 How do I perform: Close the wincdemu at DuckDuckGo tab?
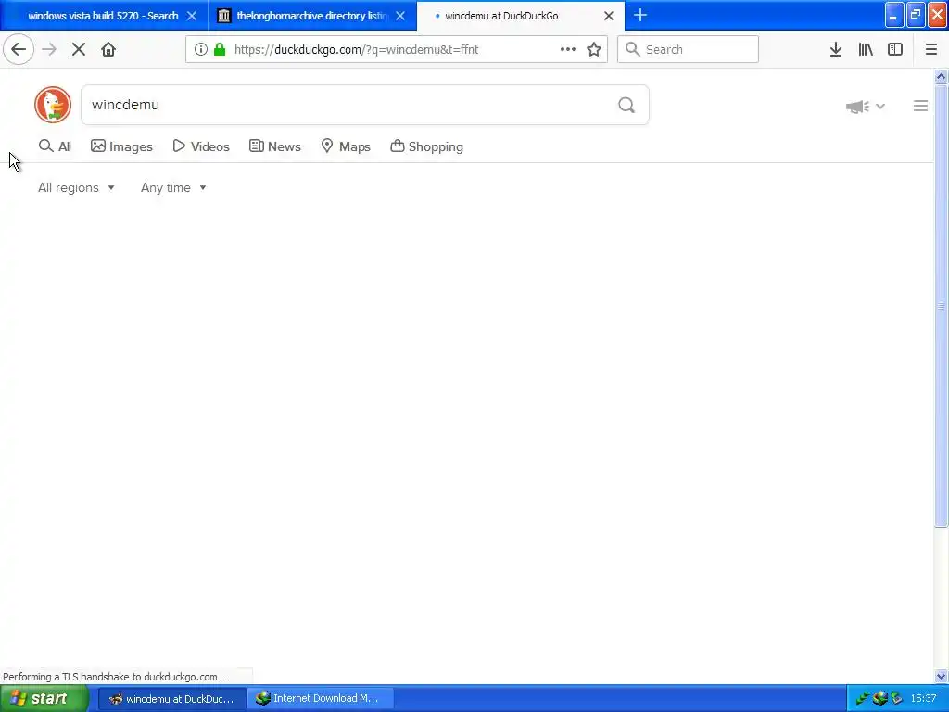pos(609,16)
